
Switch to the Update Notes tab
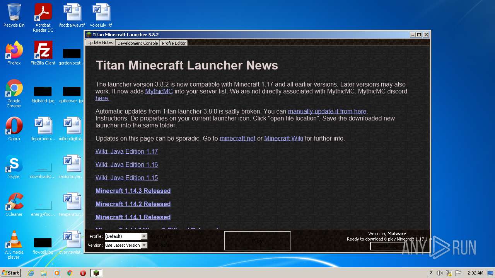coord(100,42)
